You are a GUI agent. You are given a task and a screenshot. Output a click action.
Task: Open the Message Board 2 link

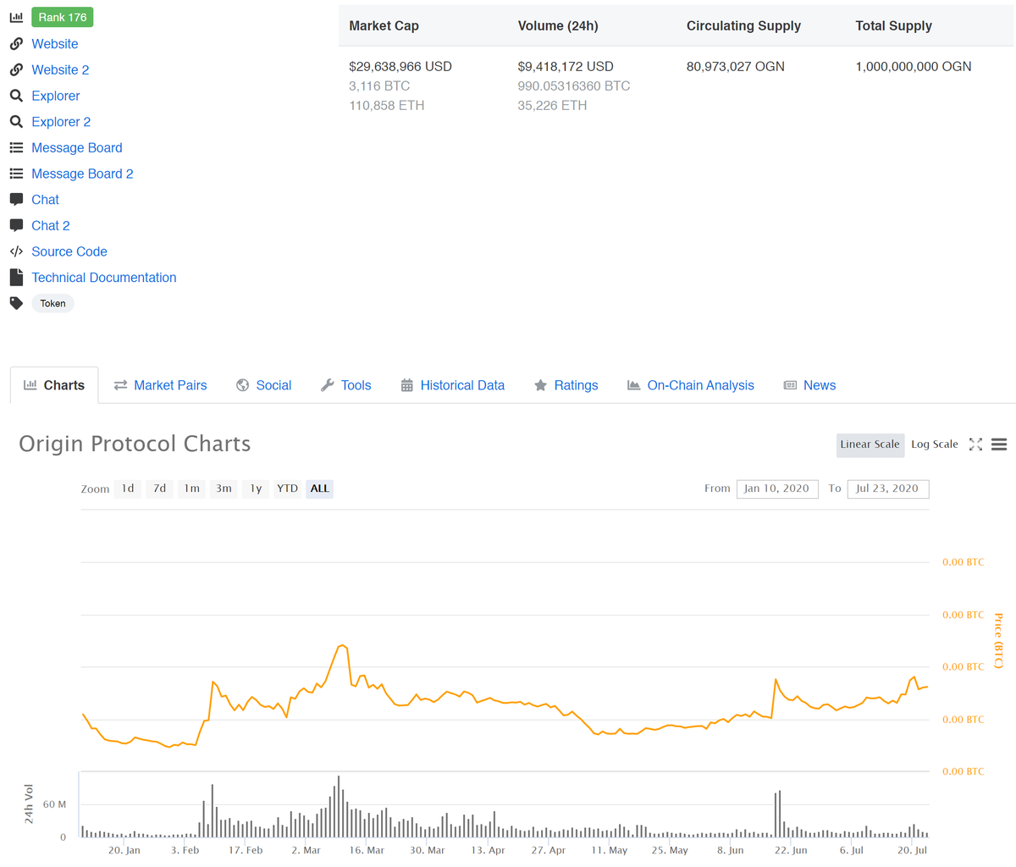(x=82, y=174)
